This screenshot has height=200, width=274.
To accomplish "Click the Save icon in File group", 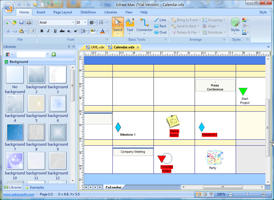I will 21,22.
